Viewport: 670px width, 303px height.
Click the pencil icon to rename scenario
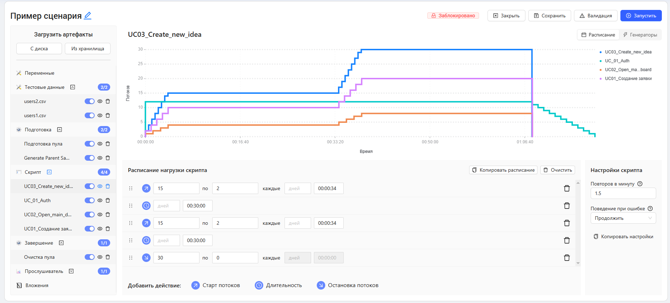88,16
